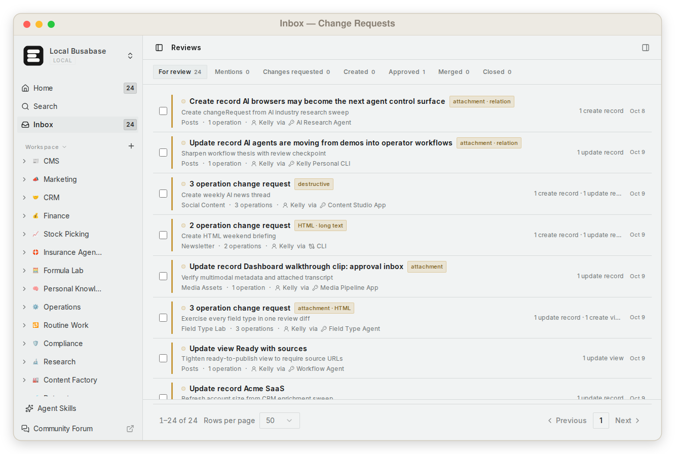Collapse the Workspace section header
The image size is (675, 454).
[46, 147]
